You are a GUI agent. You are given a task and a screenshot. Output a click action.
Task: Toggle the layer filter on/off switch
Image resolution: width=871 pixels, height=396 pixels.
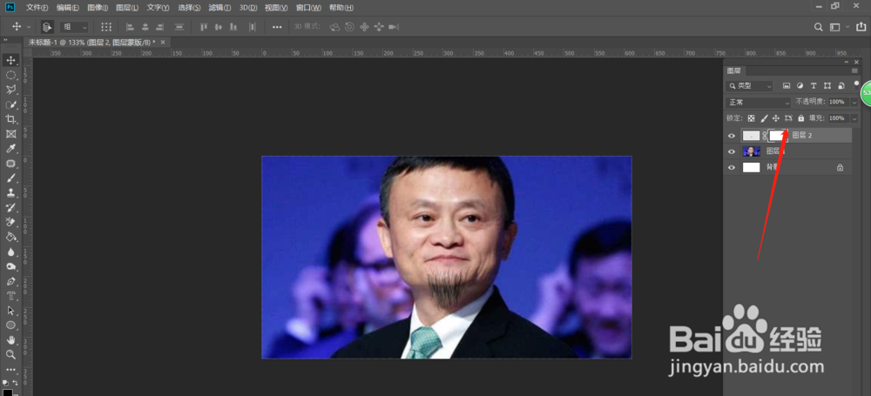(x=856, y=85)
